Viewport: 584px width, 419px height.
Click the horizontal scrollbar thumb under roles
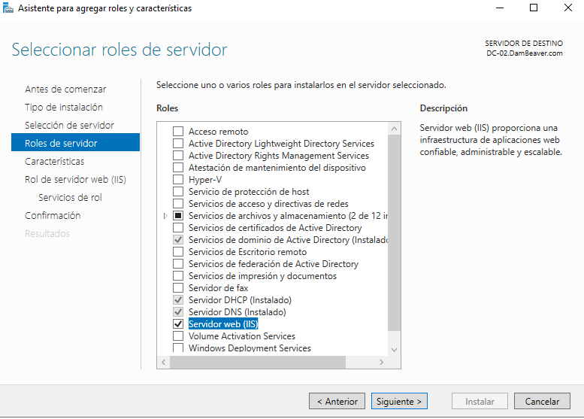(x=258, y=362)
